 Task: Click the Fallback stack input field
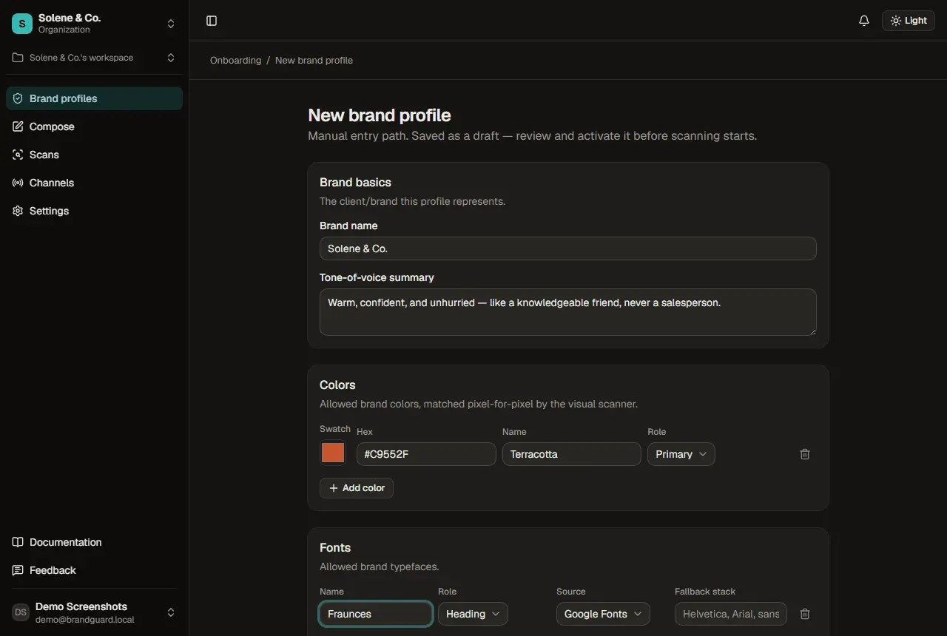[x=731, y=614]
